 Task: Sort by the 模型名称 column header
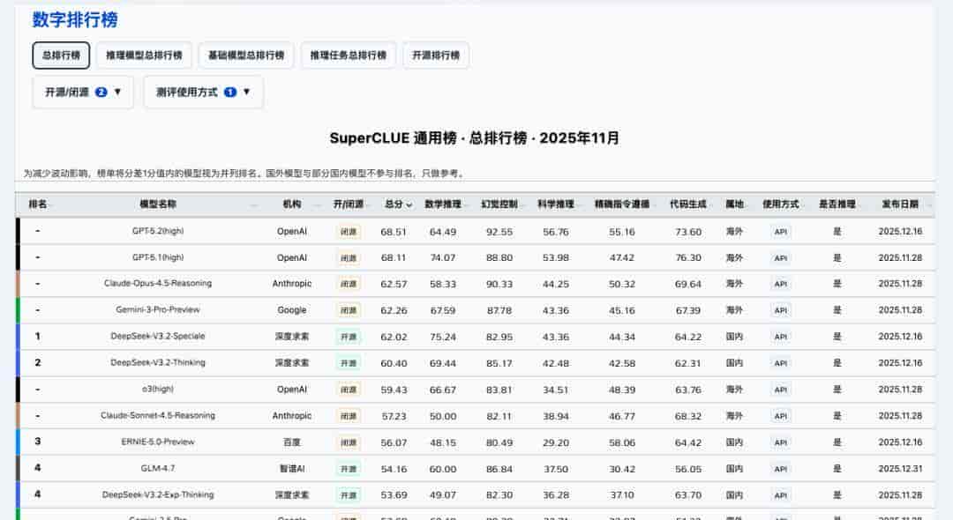tap(158, 204)
